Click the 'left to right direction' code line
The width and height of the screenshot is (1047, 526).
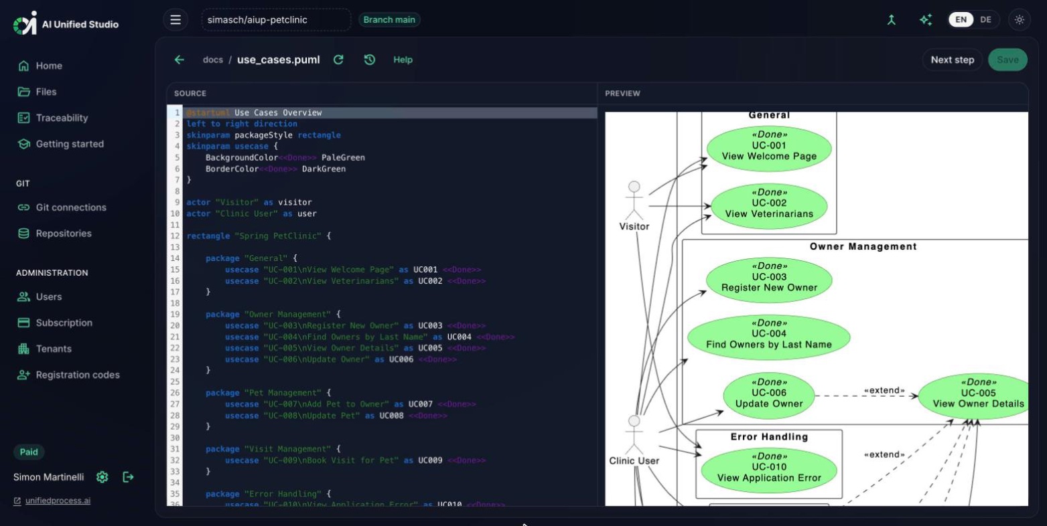[242, 124]
